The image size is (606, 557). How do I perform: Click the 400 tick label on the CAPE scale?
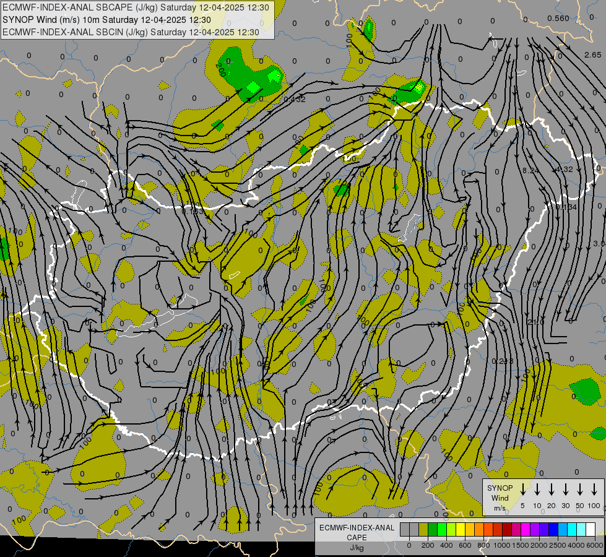tap(446, 545)
